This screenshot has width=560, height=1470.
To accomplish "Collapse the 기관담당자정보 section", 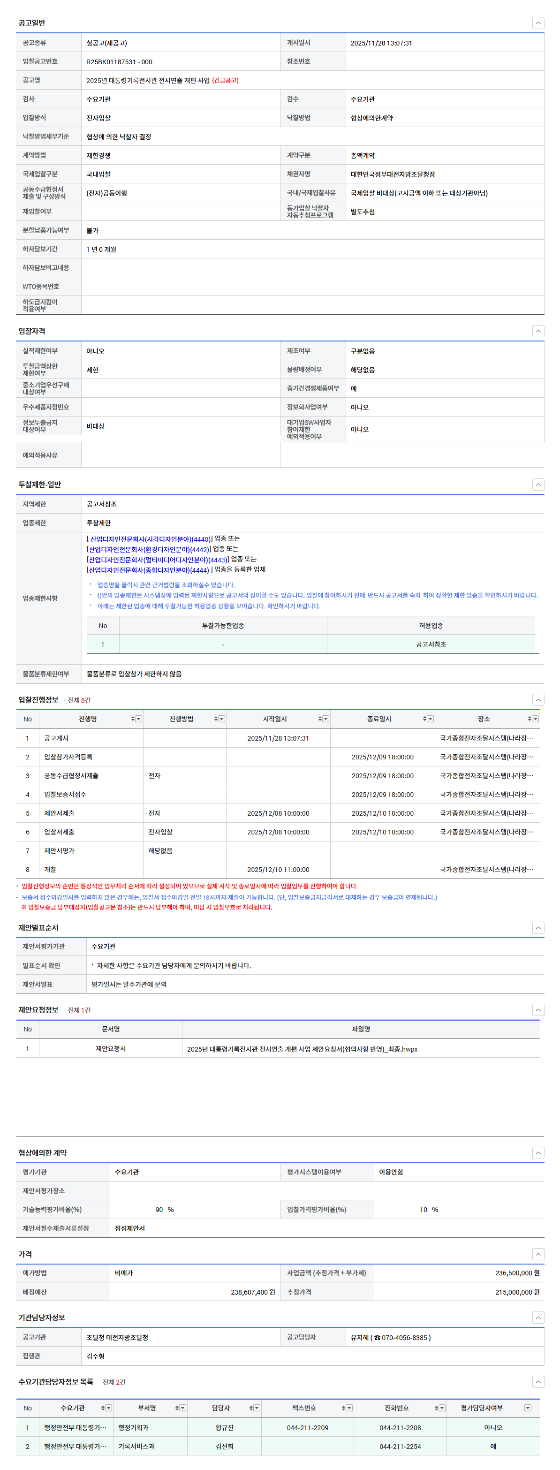I will pos(538,1317).
